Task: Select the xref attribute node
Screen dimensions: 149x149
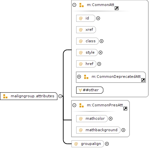Action: pyautogui.click(x=86, y=30)
